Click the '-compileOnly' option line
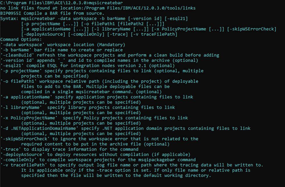 click(x=98, y=160)
